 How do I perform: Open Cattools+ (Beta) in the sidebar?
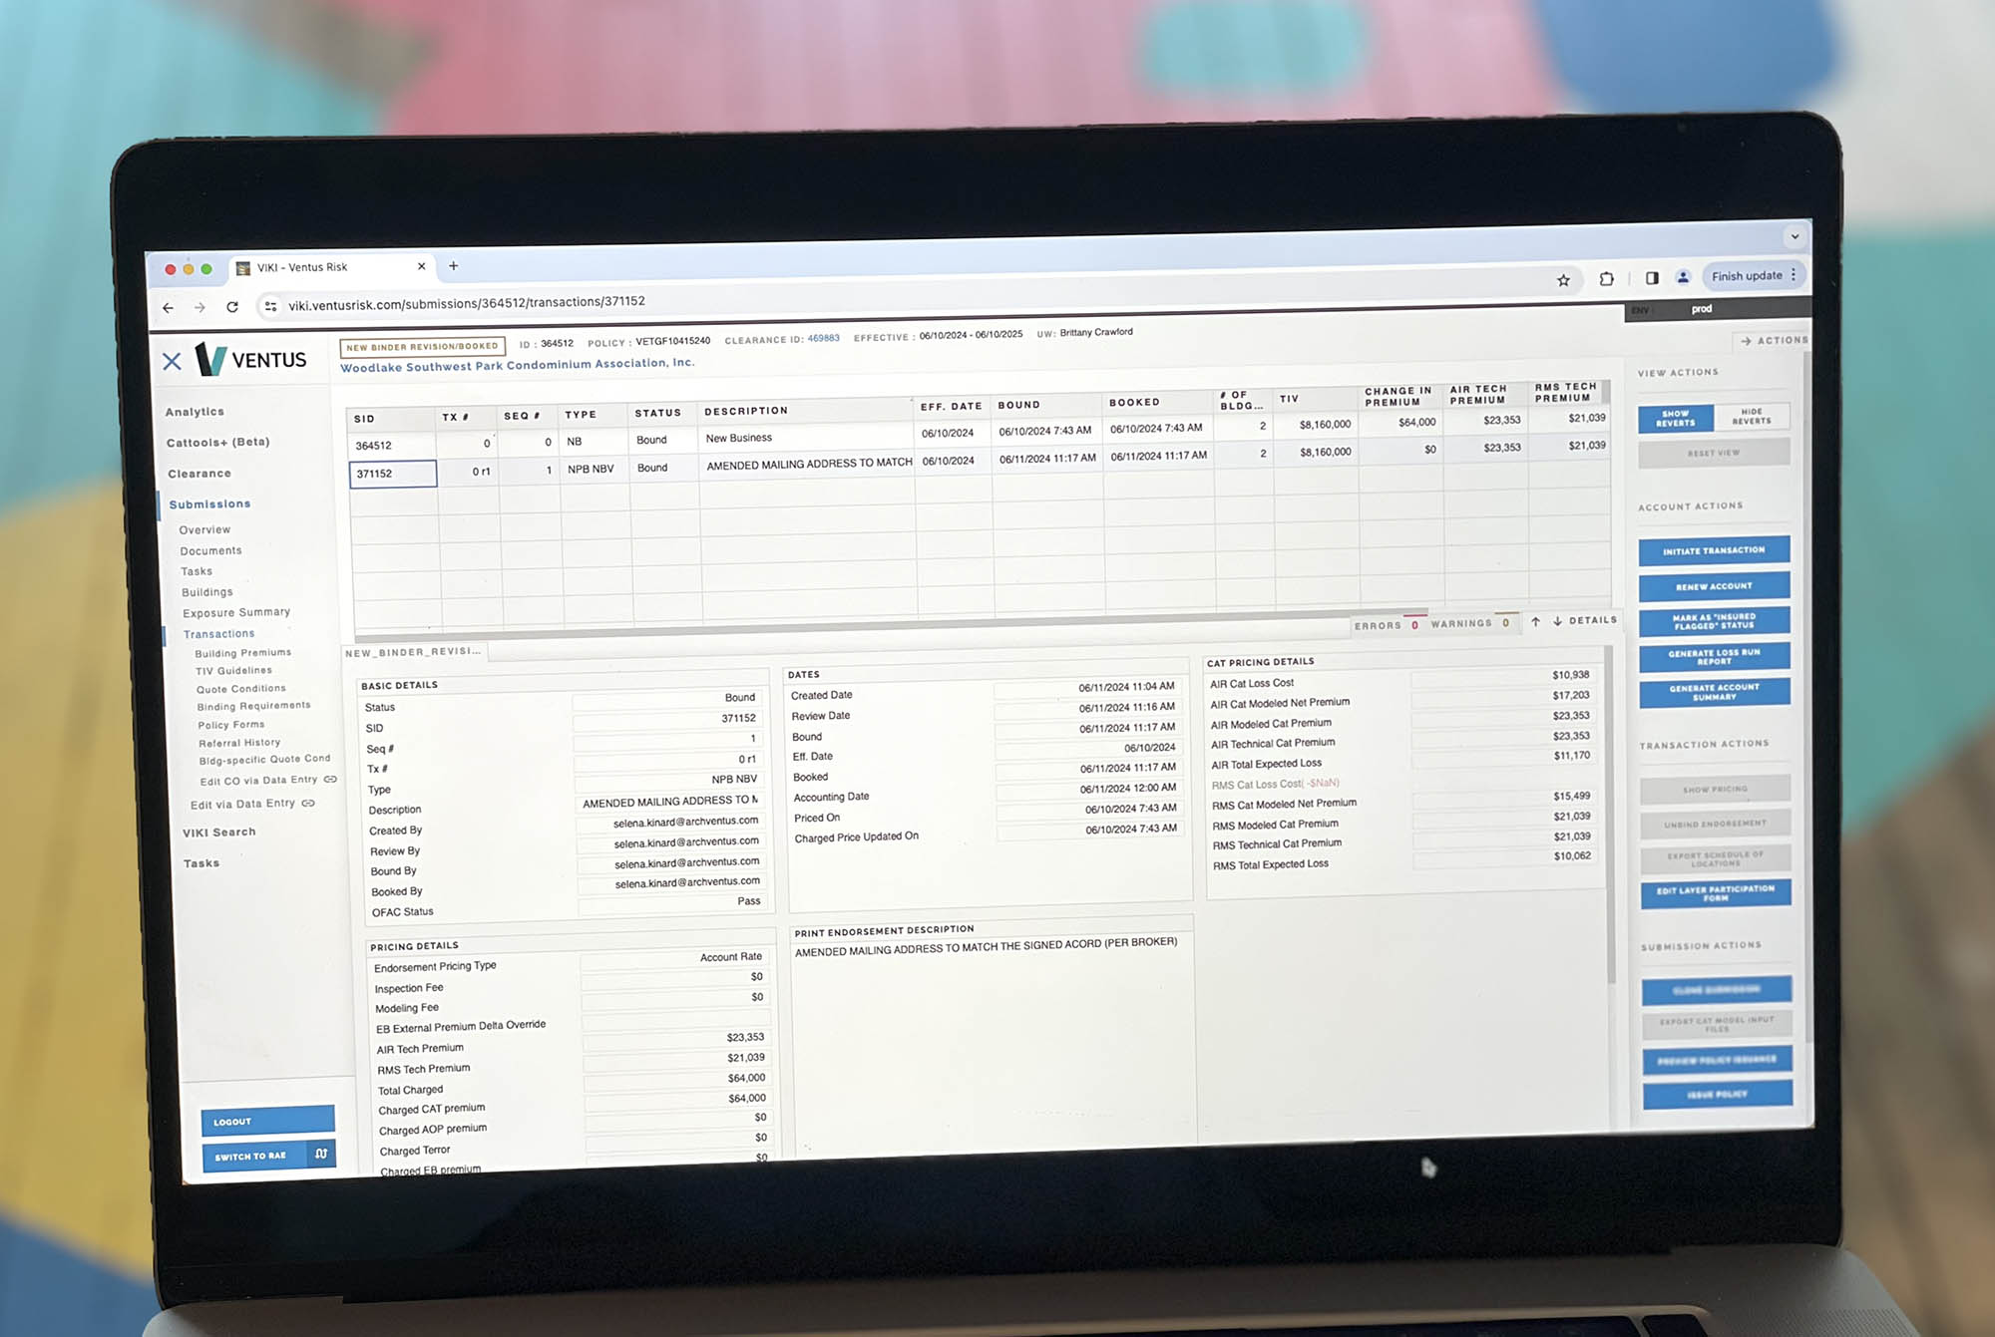(x=217, y=442)
